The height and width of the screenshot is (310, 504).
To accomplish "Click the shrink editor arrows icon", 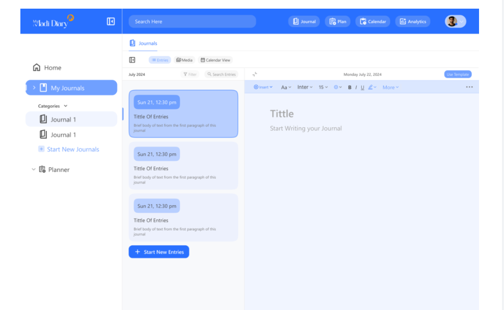I will 255,74.
